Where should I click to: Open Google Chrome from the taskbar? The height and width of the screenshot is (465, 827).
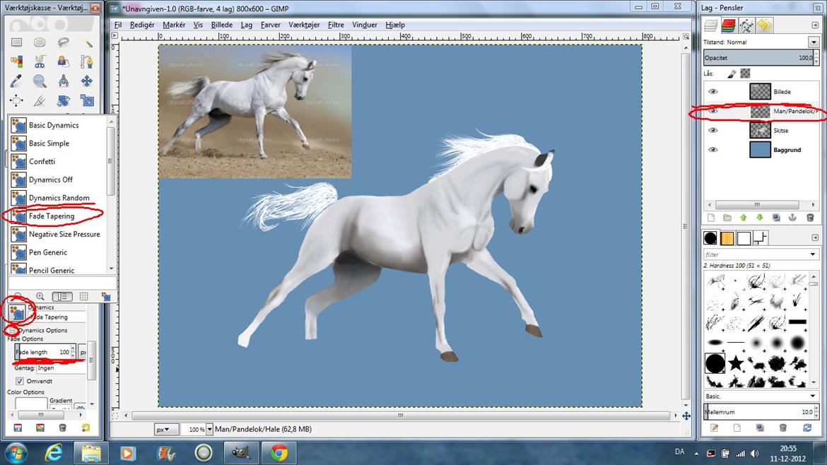[278, 452]
